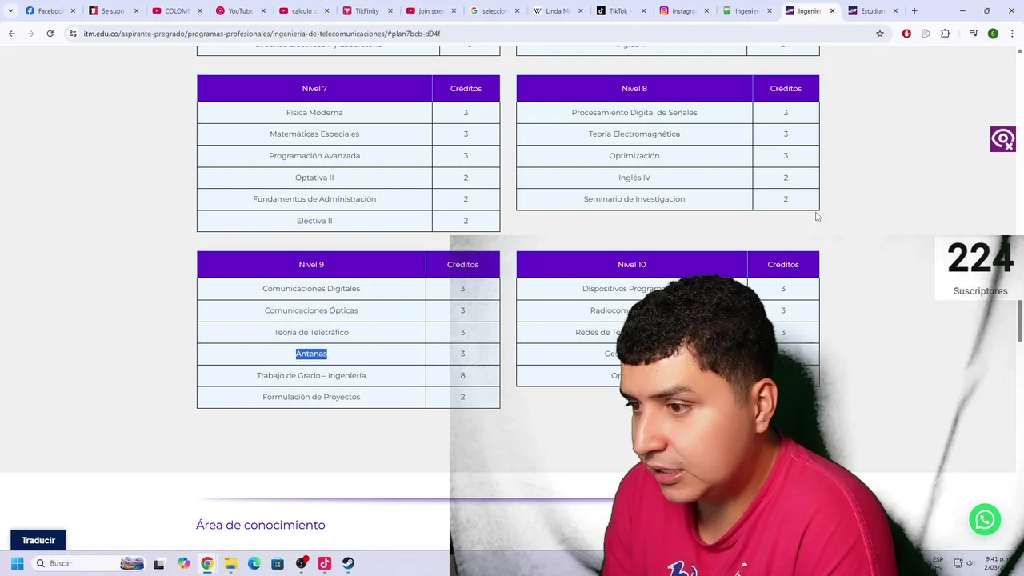The image size is (1024, 576).
Task: Open Task View in the taskbar
Action: coord(159,563)
